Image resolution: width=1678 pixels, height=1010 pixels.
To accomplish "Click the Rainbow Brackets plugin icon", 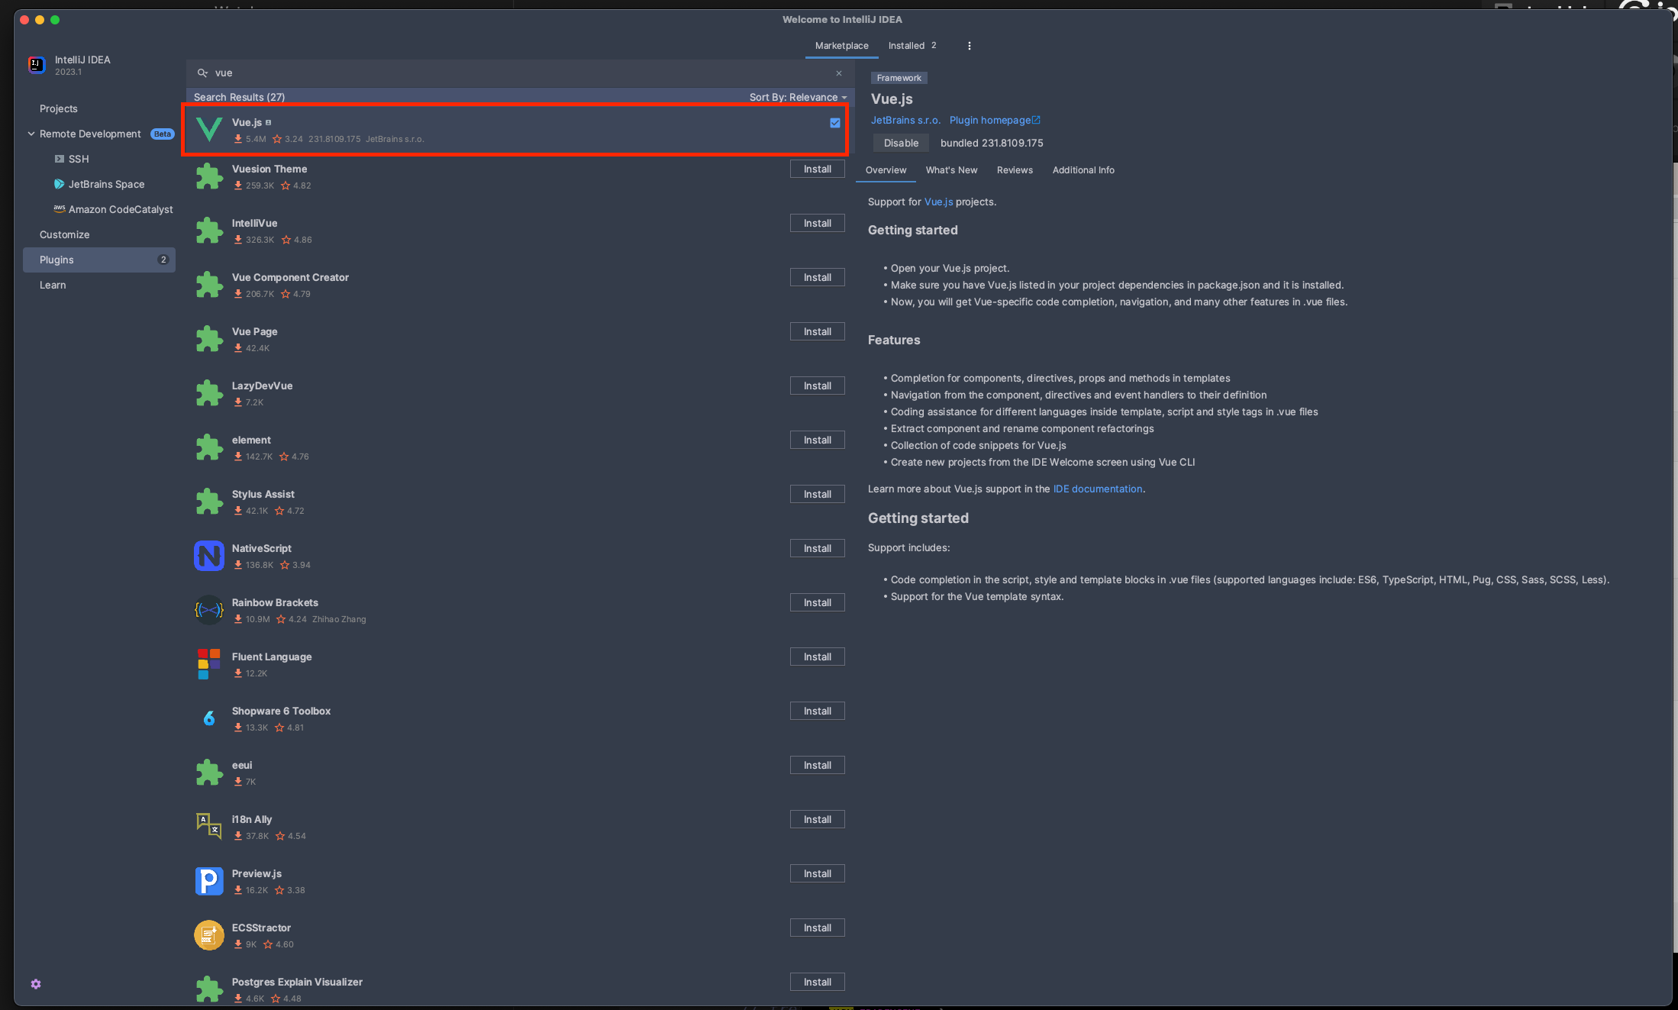I will click(x=208, y=610).
